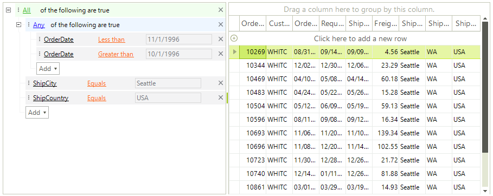Change the Any logical operator link
This screenshot has height=196, width=493.
point(39,25)
